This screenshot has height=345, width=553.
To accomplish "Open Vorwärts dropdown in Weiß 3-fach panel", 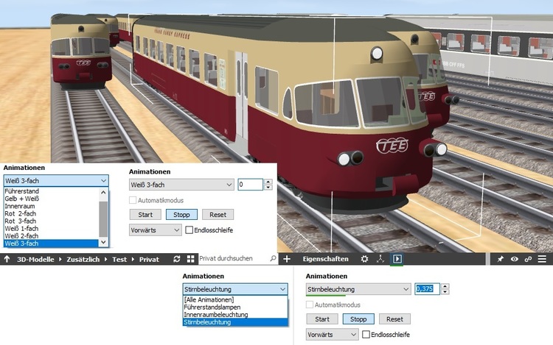I will tap(155, 230).
